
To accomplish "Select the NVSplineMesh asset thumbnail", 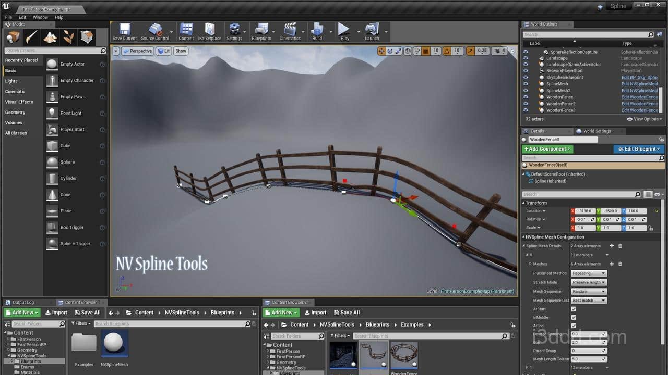I will coord(114,344).
